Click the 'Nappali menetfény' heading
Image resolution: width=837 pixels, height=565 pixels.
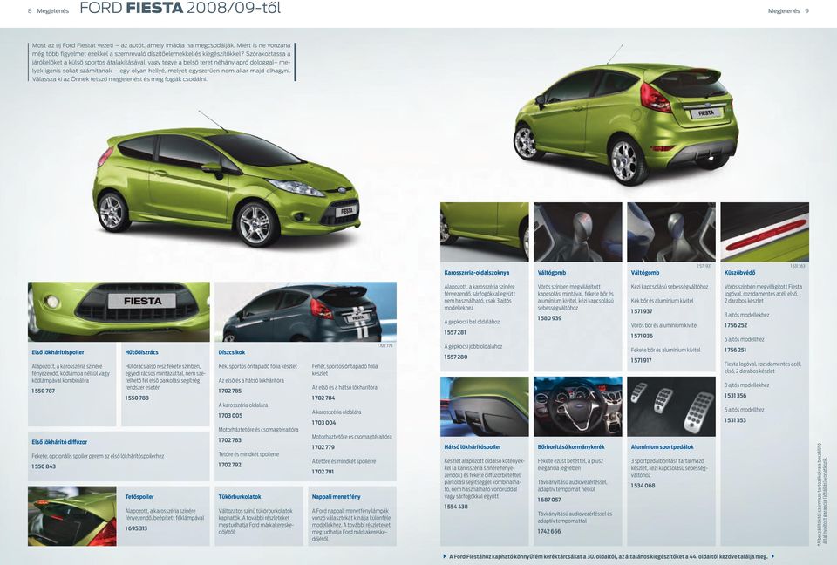coord(336,497)
